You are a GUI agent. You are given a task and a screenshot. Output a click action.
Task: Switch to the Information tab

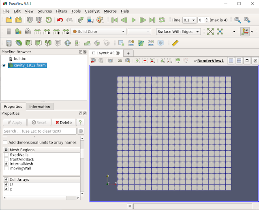pyautogui.click(x=40, y=107)
